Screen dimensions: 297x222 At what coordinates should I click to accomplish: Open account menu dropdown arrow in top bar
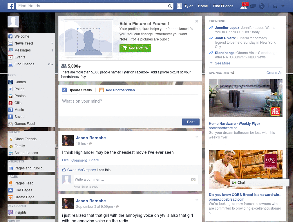283,6
